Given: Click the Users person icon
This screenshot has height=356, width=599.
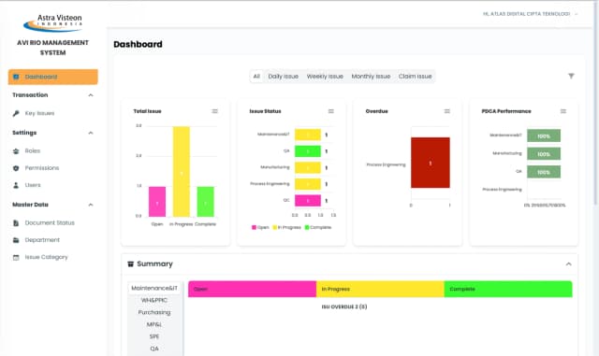Looking at the screenshot, I should click(x=16, y=185).
